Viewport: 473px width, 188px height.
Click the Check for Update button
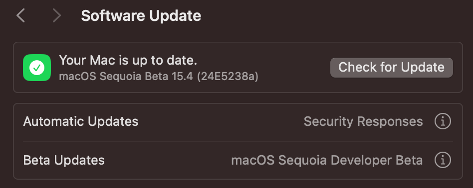click(392, 67)
